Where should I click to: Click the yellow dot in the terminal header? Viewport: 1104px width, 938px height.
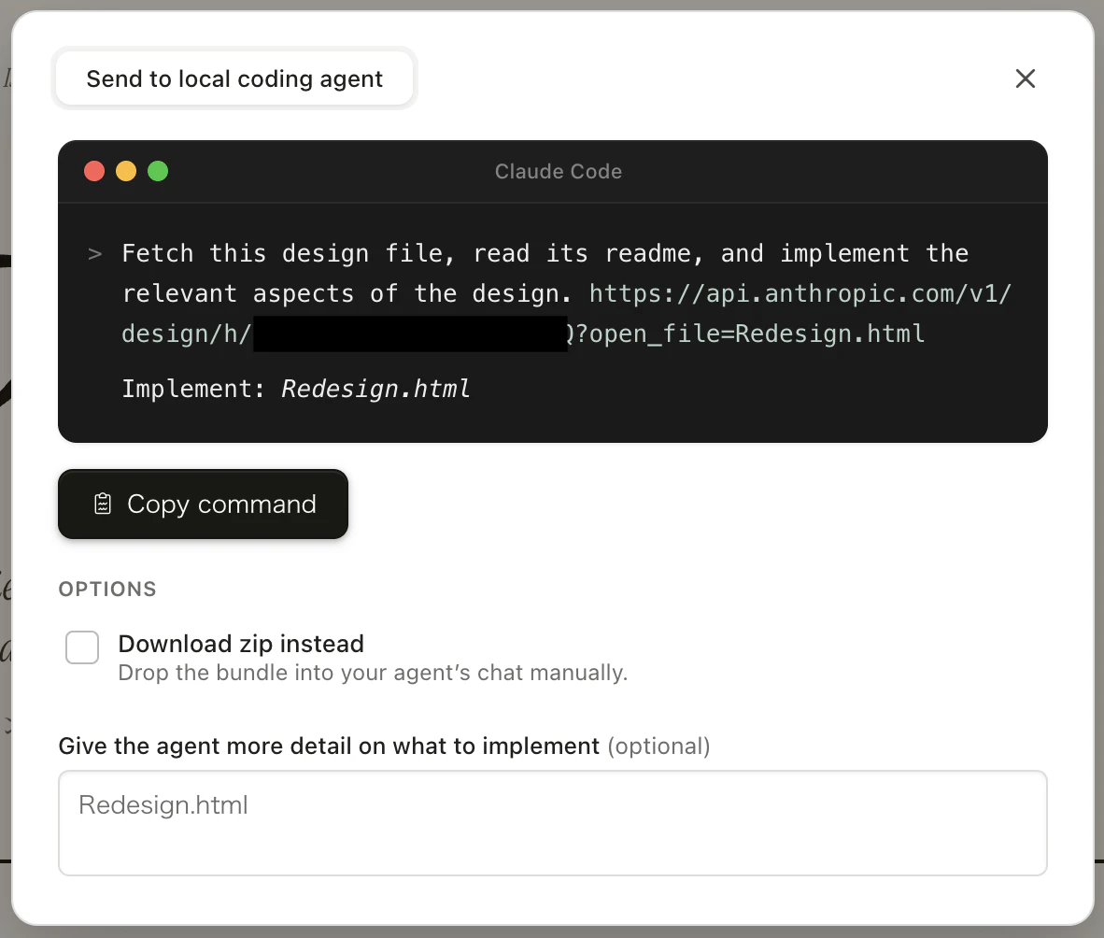click(126, 171)
